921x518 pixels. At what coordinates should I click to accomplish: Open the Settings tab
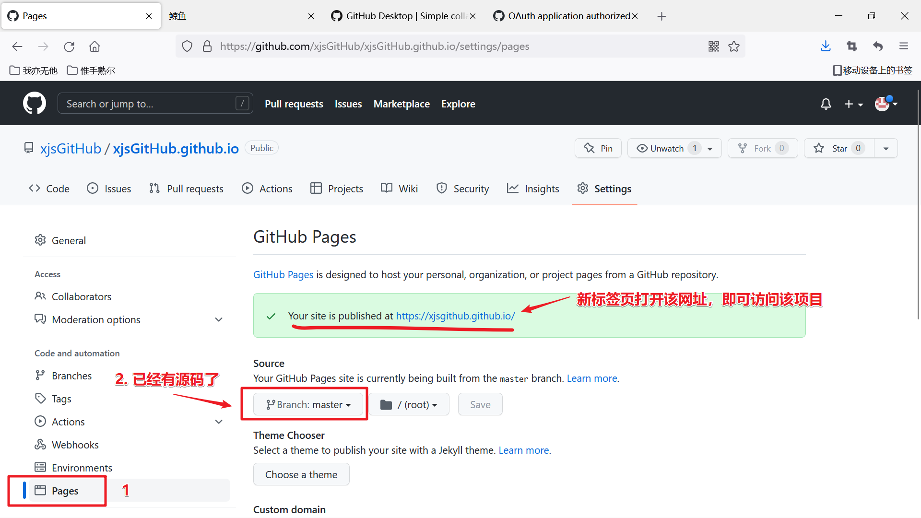pyautogui.click(x=604, y=188)
